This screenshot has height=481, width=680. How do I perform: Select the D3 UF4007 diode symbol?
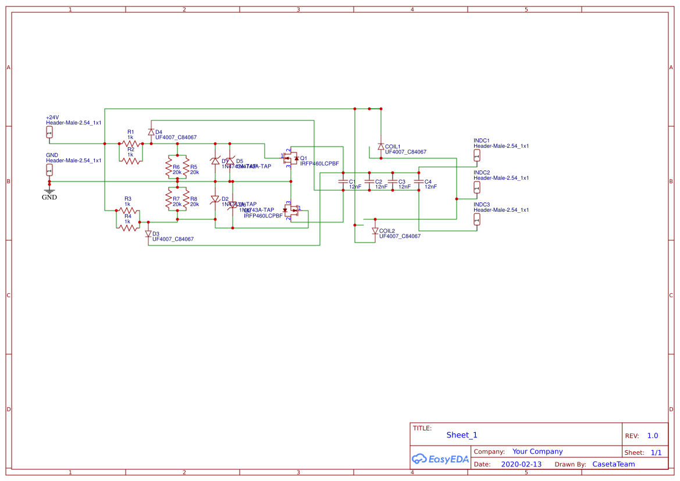click(x=148, y=234)
